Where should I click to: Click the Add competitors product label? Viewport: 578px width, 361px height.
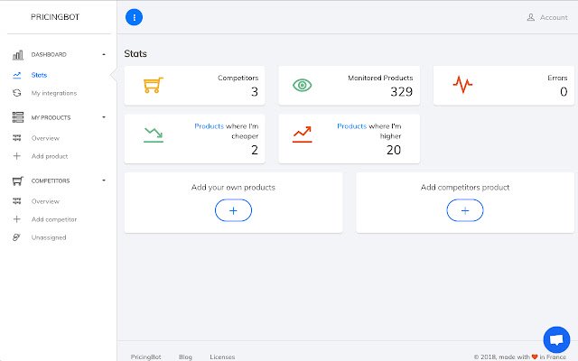465,187
